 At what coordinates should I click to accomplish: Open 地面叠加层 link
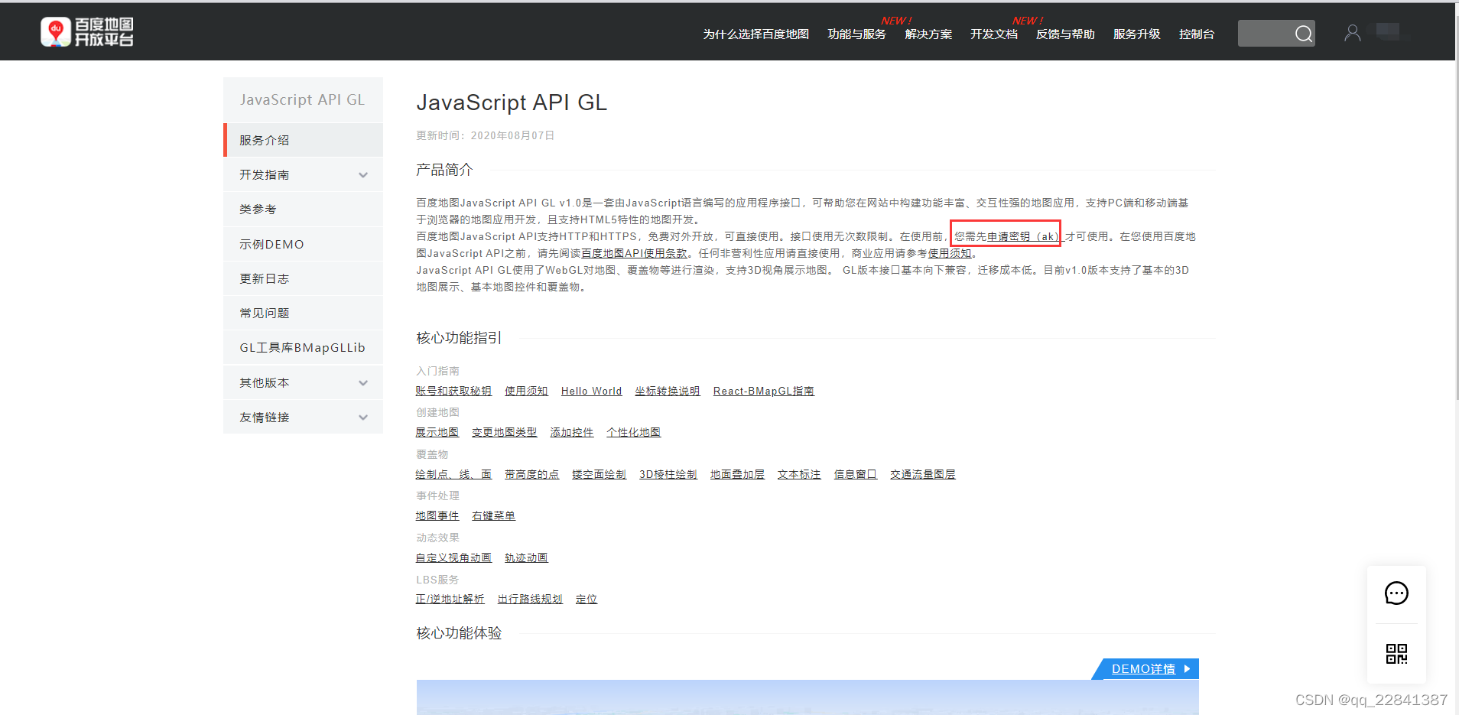737,474
